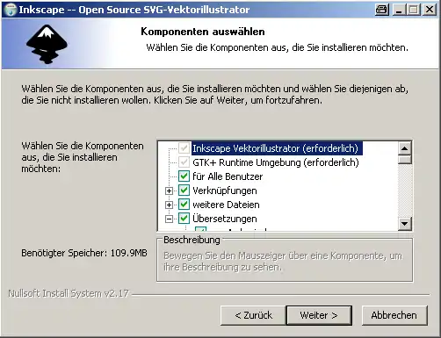Click the Weiter > button
Screen dimensions: 441x338
pyautogui.click(x=319, y=315)
